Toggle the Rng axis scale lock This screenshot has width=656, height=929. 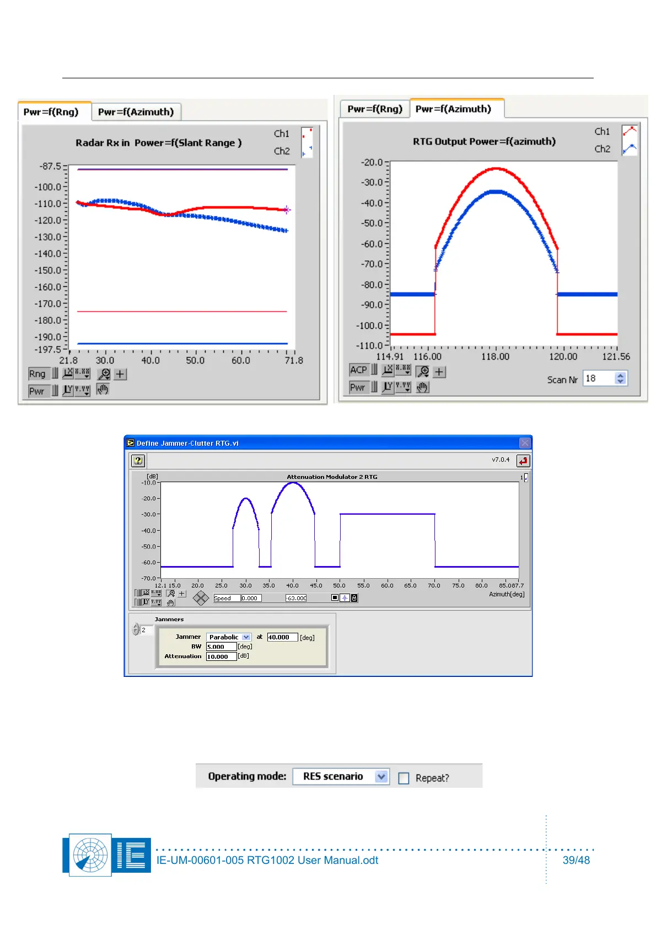point(55,373)
